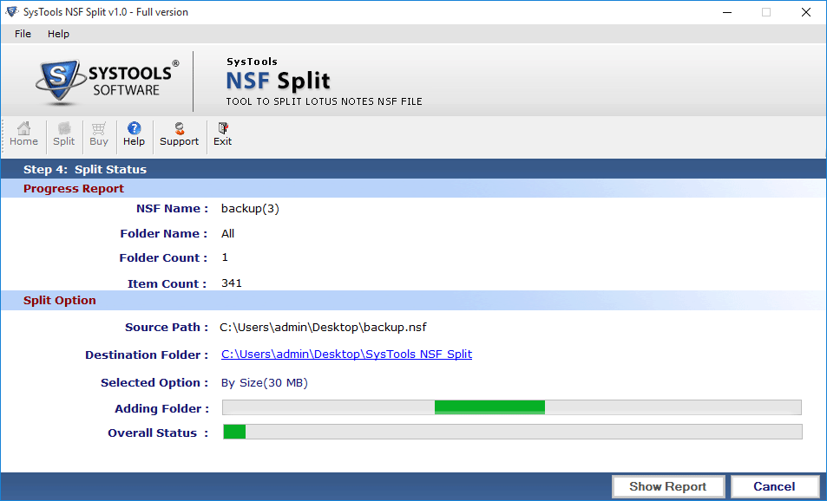Select the source path backup.nsf text
This screenshot has height=501, width=827.
coord(323,327)
